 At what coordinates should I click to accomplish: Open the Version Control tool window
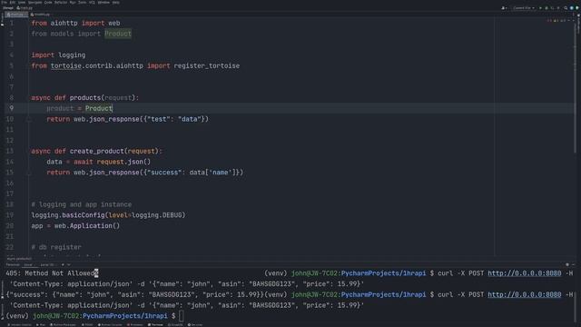pyautogui.click(x=19, y=325)
